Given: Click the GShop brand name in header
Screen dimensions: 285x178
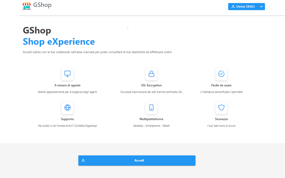Looking at the screenshot, I should click(x=42, y=5).
